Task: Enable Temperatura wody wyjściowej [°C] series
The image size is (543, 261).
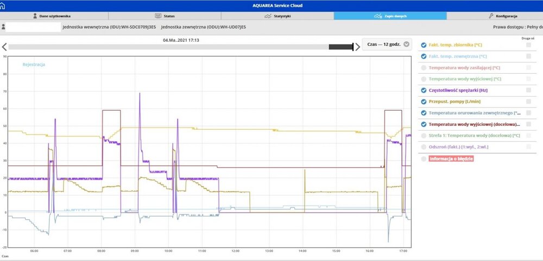Action: tap(424, 79)
